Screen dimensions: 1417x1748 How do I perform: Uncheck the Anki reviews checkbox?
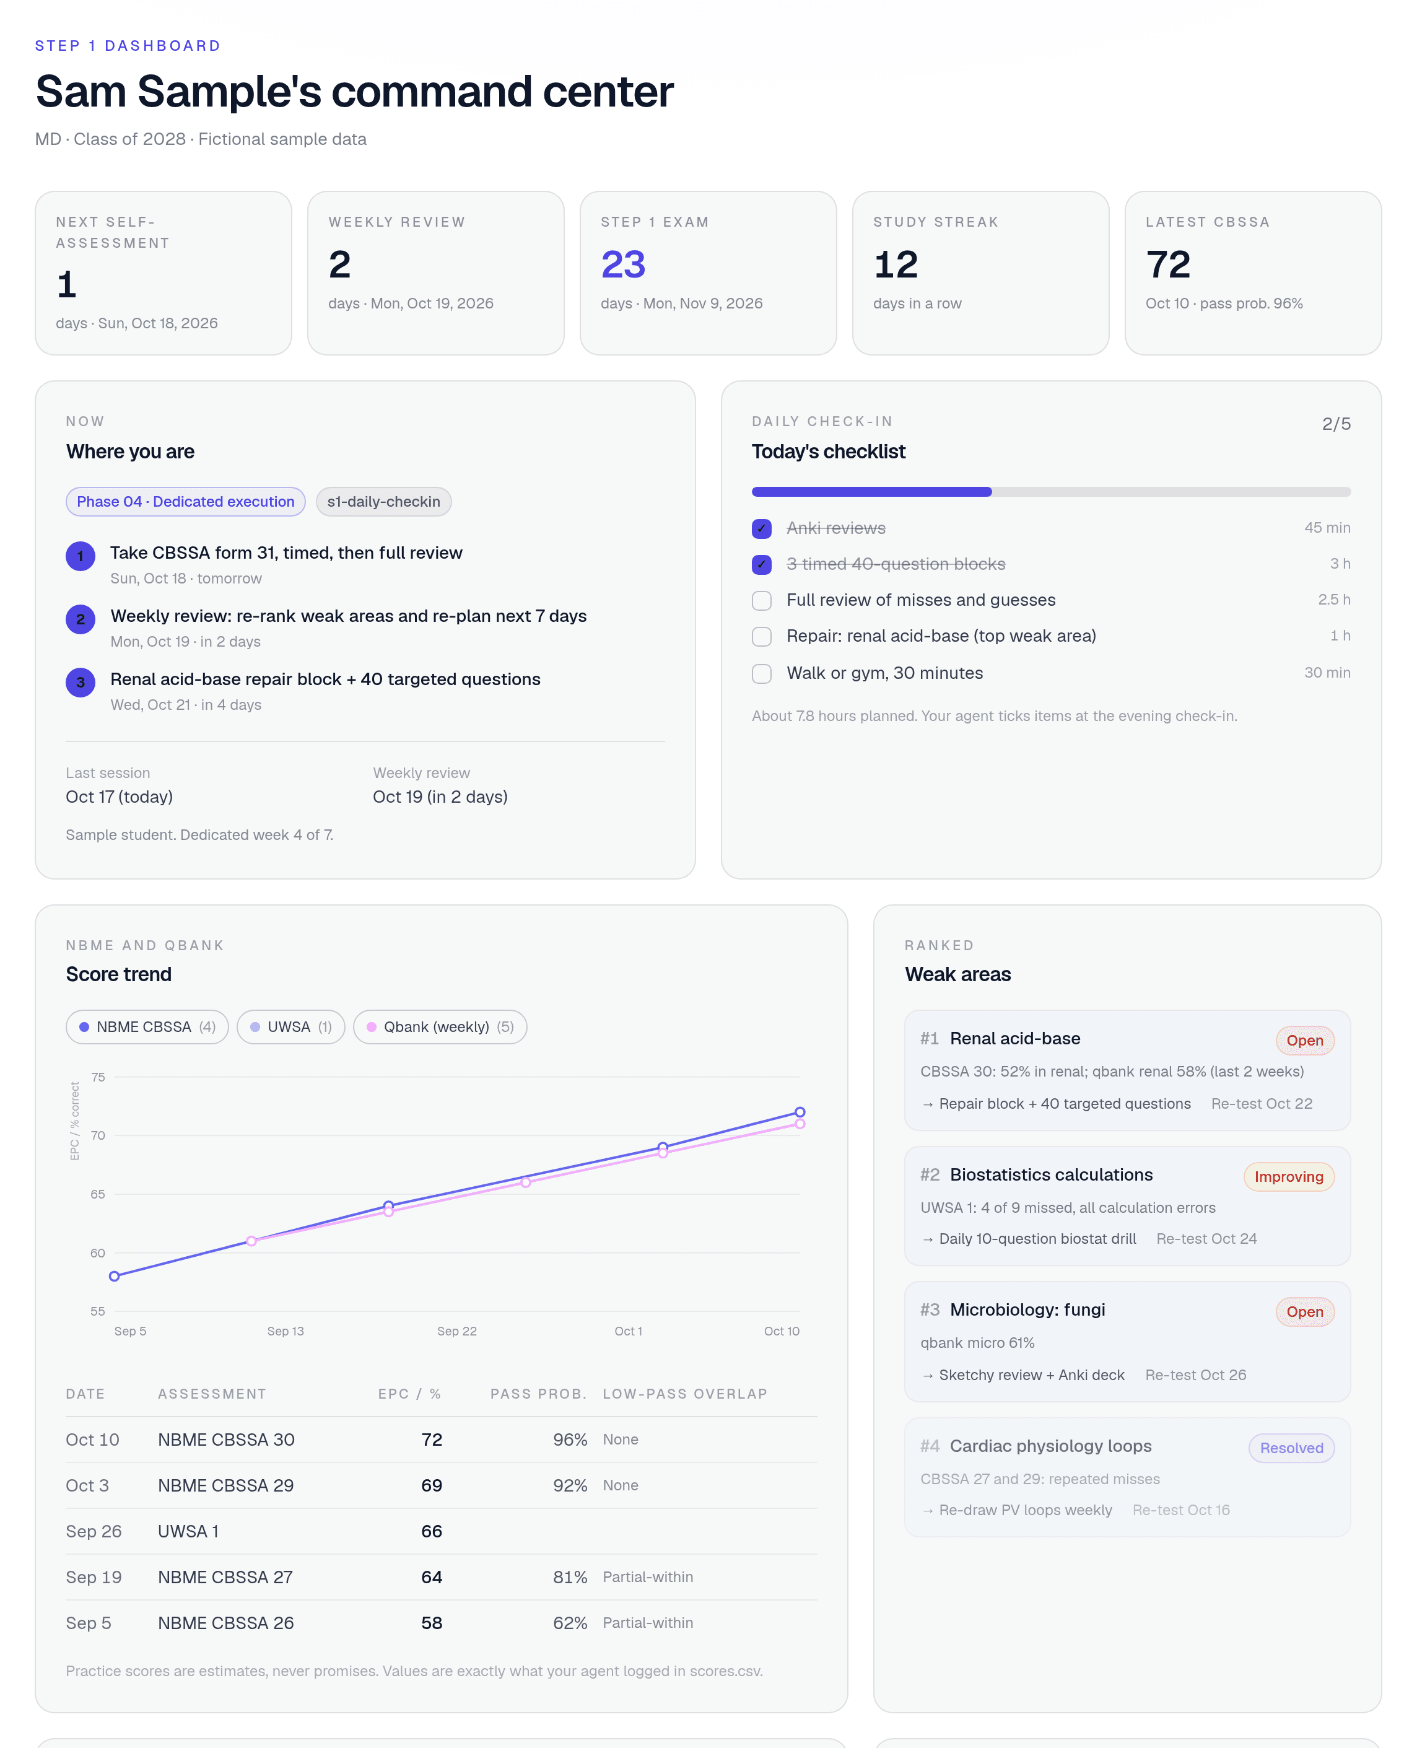coord(762,528)
